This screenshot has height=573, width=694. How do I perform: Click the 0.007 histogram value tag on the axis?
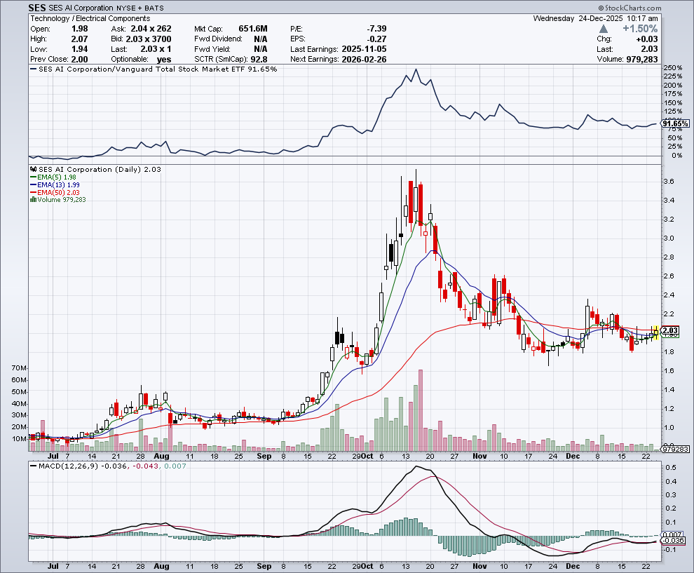pos(672,534)
